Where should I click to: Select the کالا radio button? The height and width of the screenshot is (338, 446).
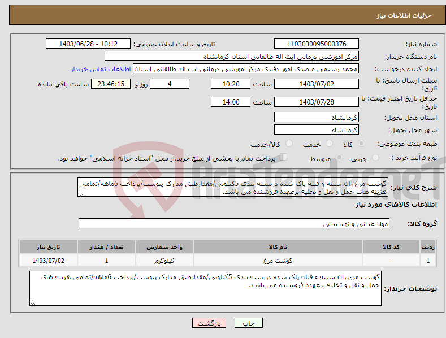pyautogui.click(x=361, y=144)
